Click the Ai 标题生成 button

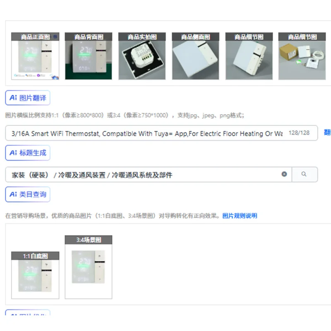point(28,153)
